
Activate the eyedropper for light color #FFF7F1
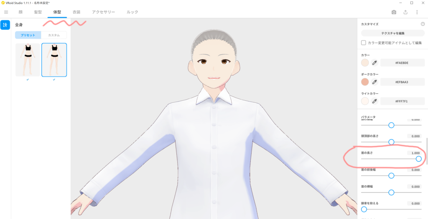tap(374, 101)
